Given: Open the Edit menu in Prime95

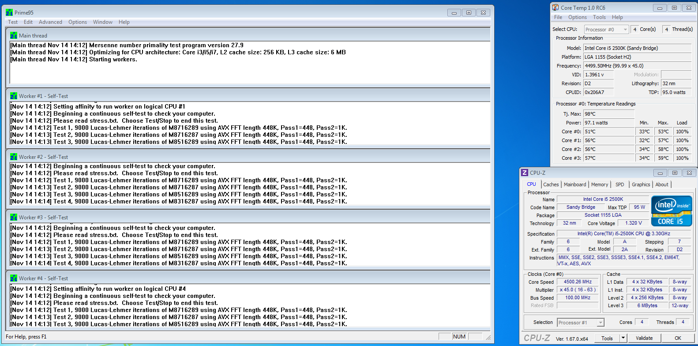Looking at the screenshot, I should [x=28, y=22].
